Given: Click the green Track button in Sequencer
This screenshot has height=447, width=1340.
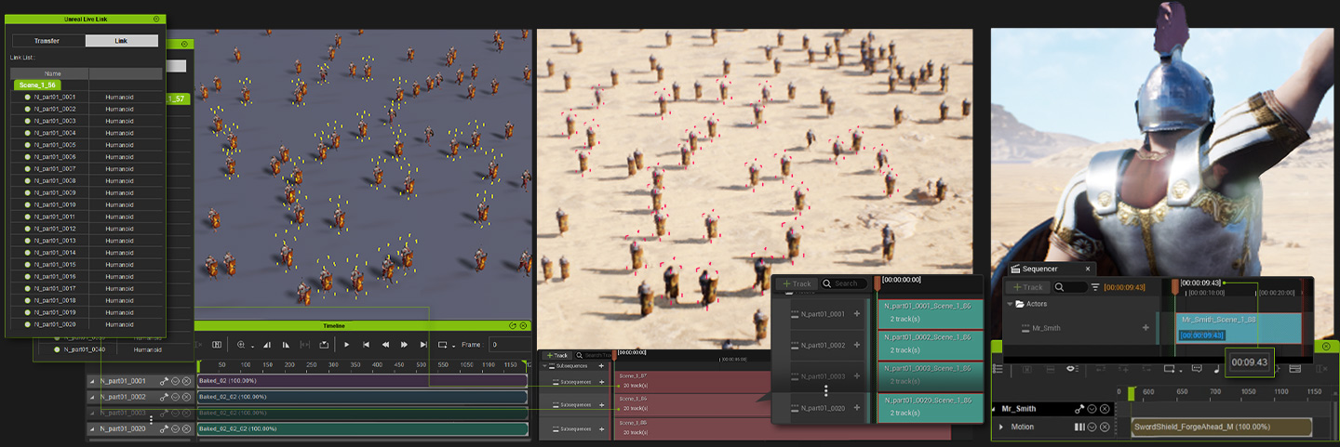Looking at the screenshot, I should [1028, 287].
